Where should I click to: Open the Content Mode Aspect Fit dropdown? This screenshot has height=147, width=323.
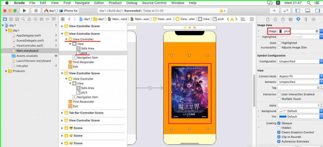300,76
